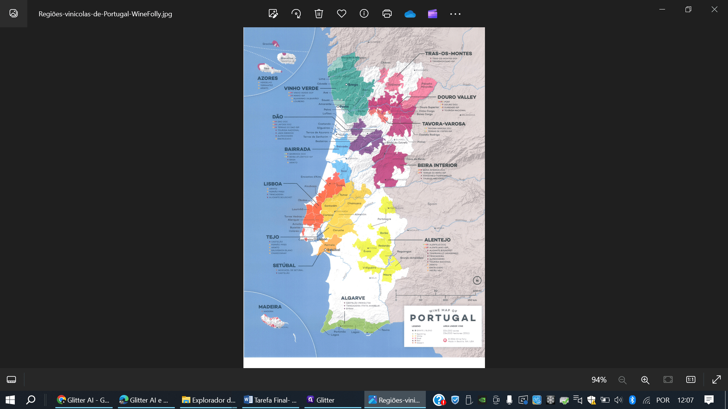This screenshot has width=728, height=409.
Task: Switch to Explorador de ficheiros taskbar window
Action: pyautogui.click(x=209, y=400)
